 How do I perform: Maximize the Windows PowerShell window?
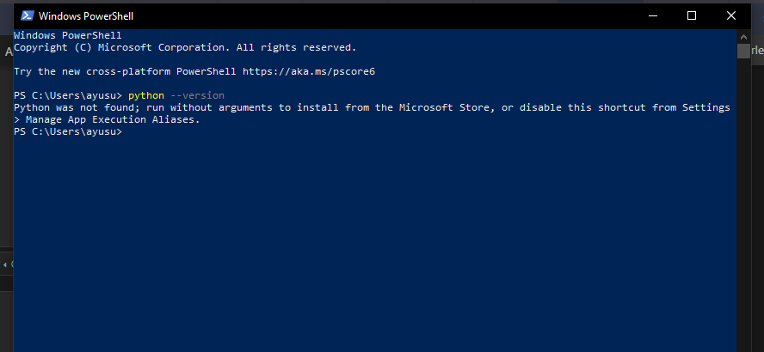pyautogui.click(x=691, y=15)
